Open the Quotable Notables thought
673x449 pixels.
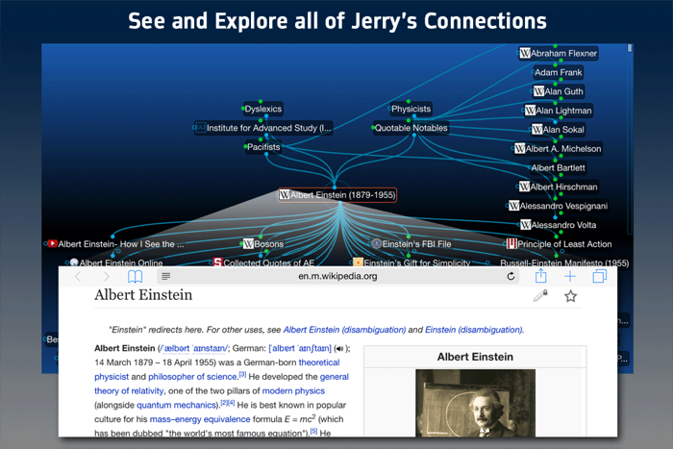point(411,128)
